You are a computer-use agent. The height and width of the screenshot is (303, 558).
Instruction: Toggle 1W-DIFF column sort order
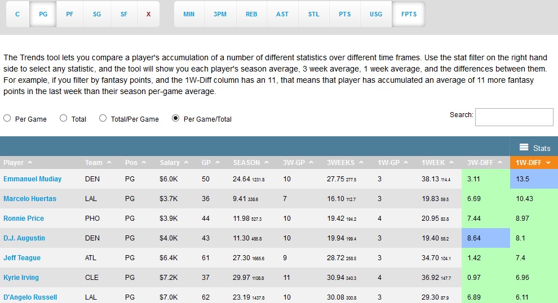533,163
